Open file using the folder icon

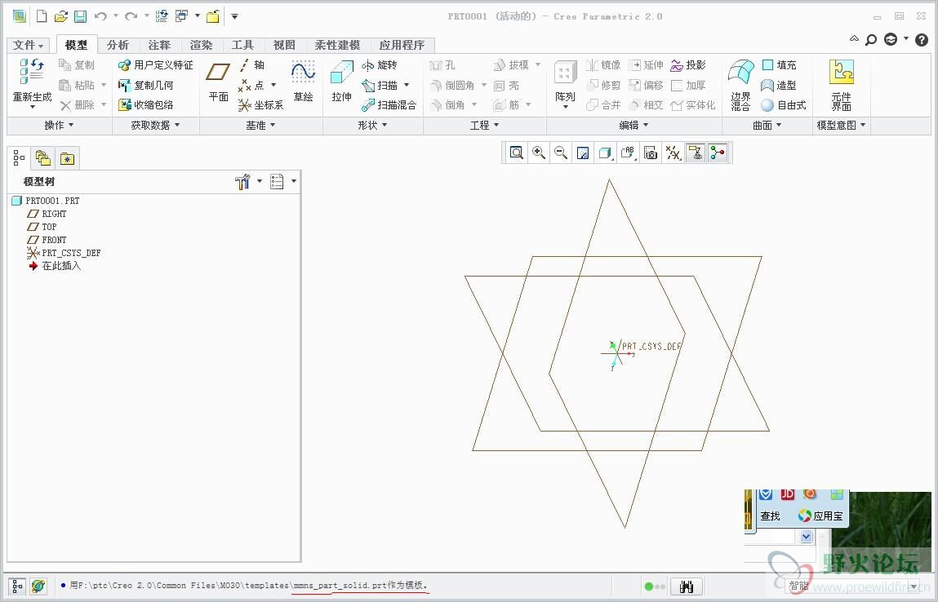coord(60,16)
